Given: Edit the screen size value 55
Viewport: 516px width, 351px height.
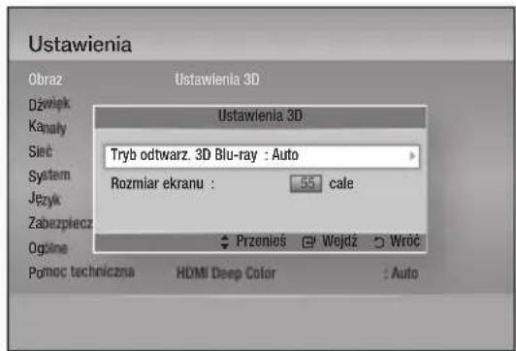Looking at the screenshot, I should pos(306,183).
